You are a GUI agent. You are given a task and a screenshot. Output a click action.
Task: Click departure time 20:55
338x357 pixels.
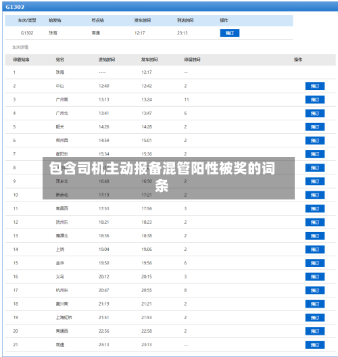click(x=147, y=290)
